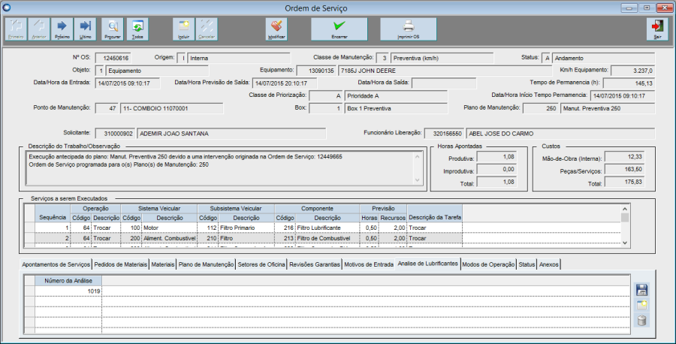The width and height of the screenshot is (676, 344).
Task: Open the Motivos de Entrada tab
Action: click(369, 264)
